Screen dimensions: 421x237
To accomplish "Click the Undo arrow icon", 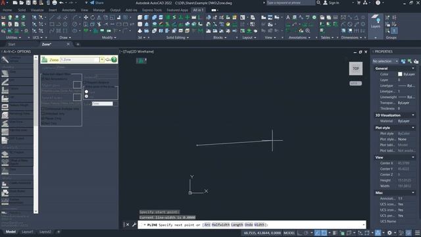I will click(61, 3).
